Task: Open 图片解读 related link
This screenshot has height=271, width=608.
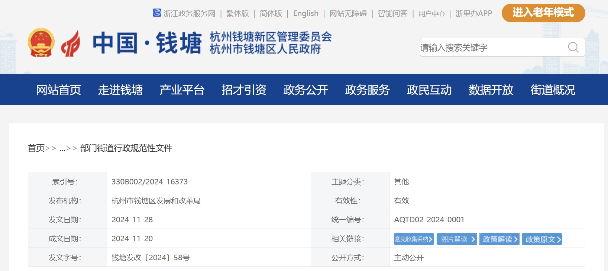Action: pos(456,239)
